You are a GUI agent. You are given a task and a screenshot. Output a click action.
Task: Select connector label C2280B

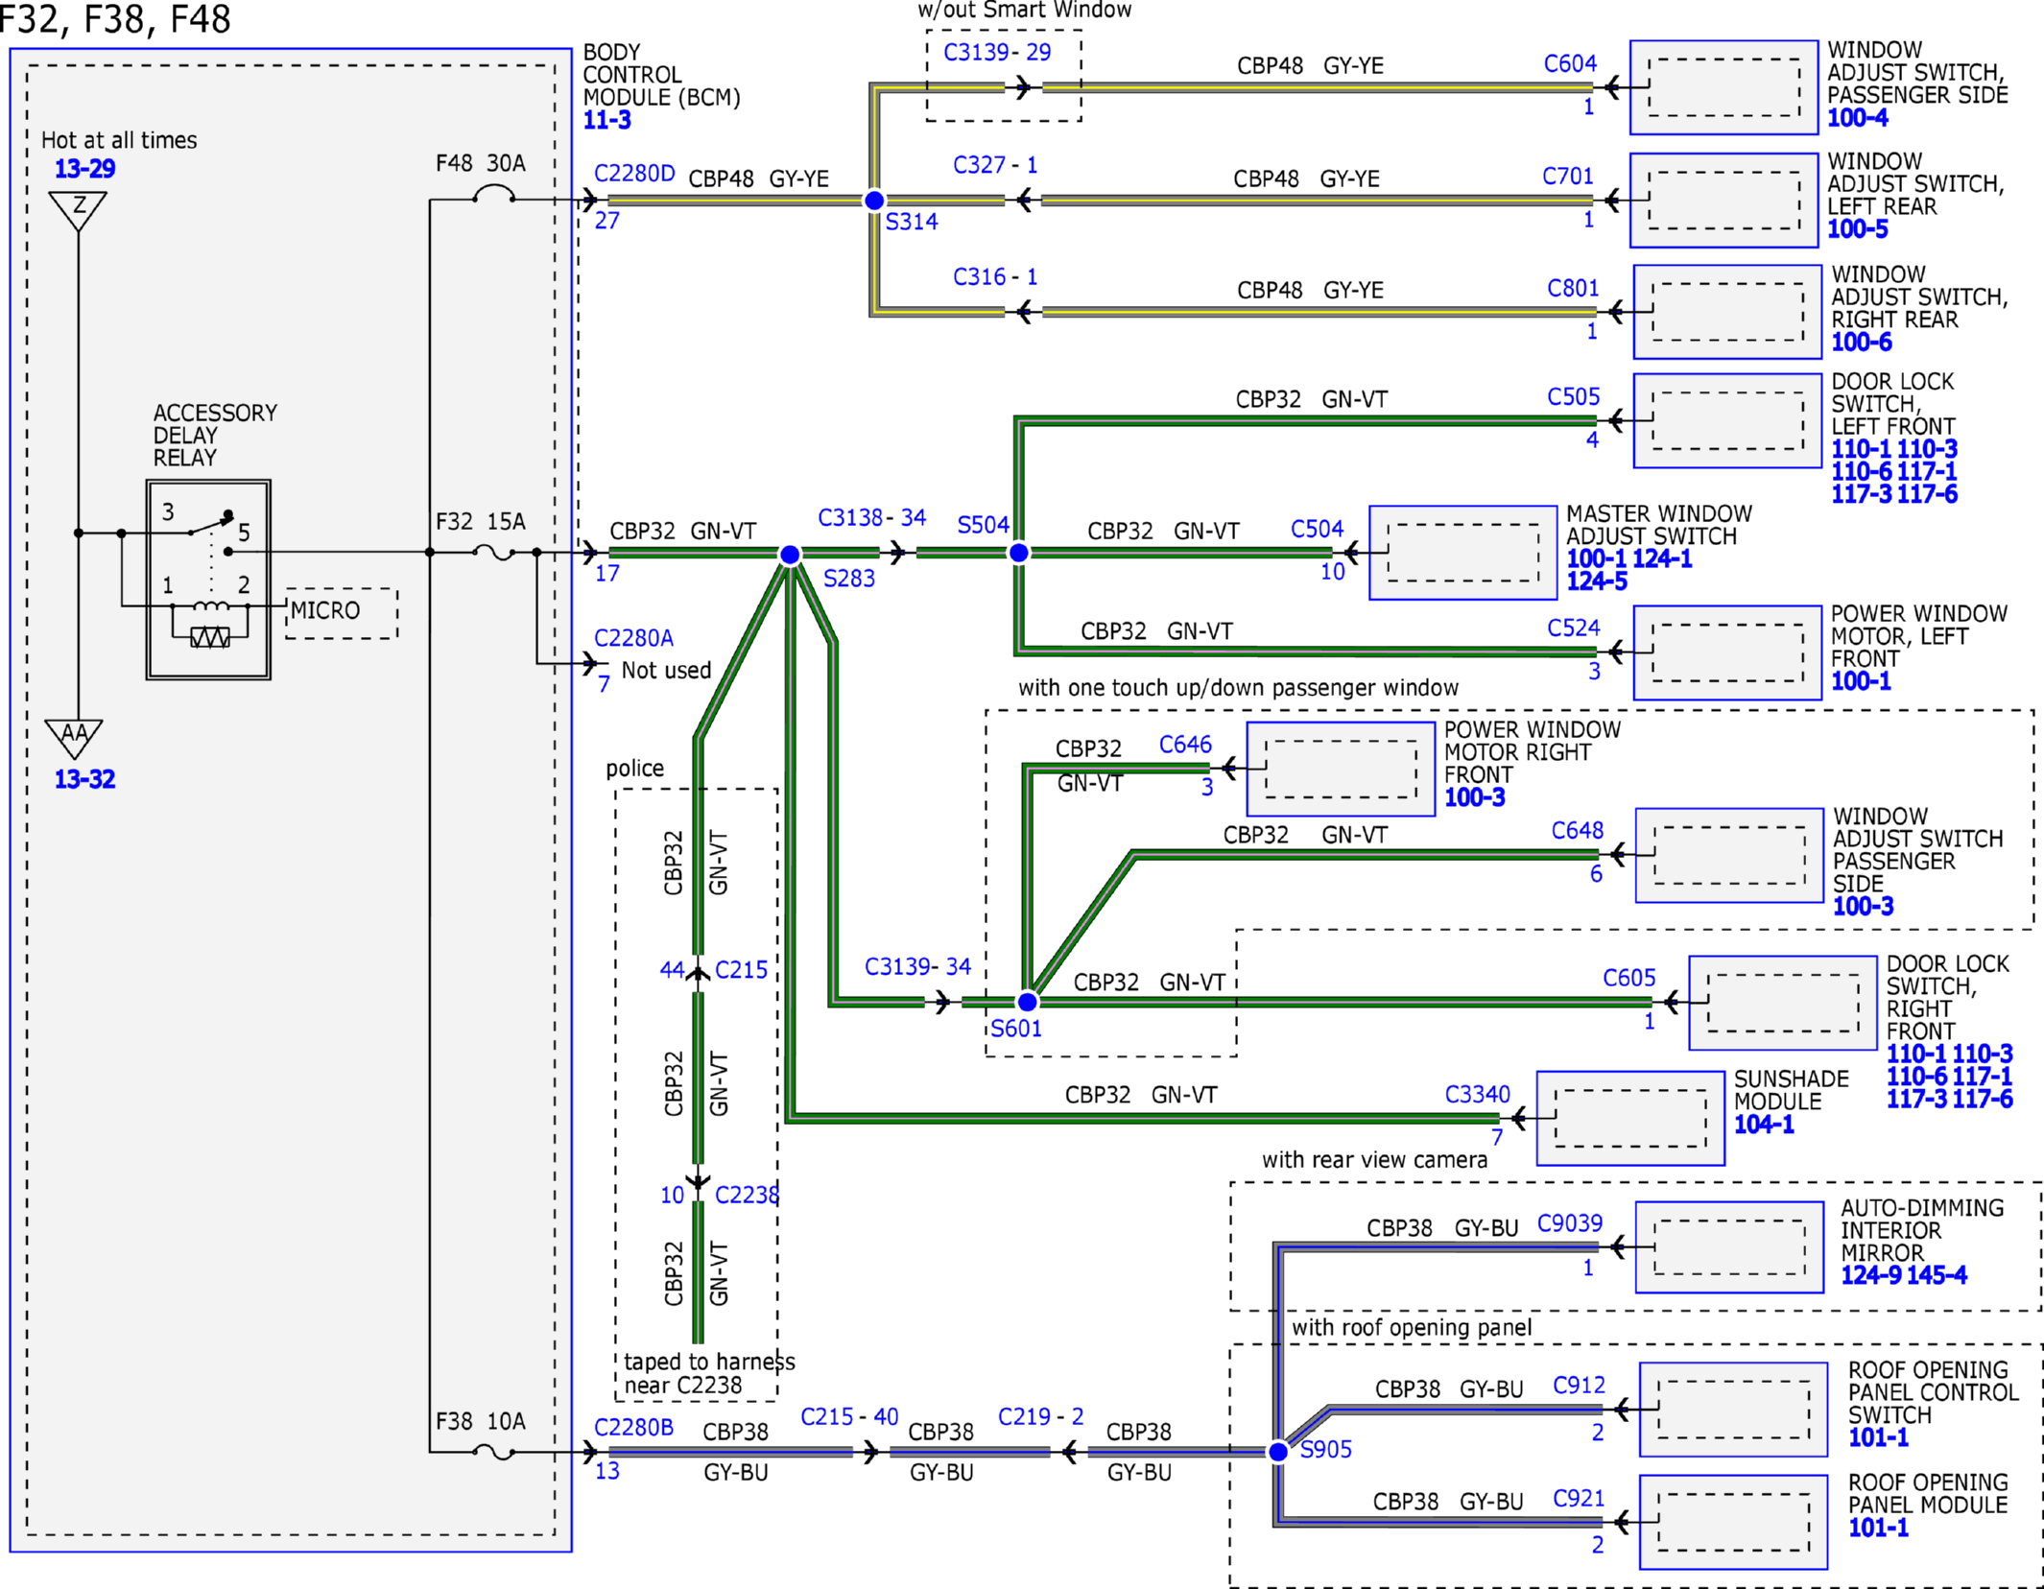pos(634,1428)
